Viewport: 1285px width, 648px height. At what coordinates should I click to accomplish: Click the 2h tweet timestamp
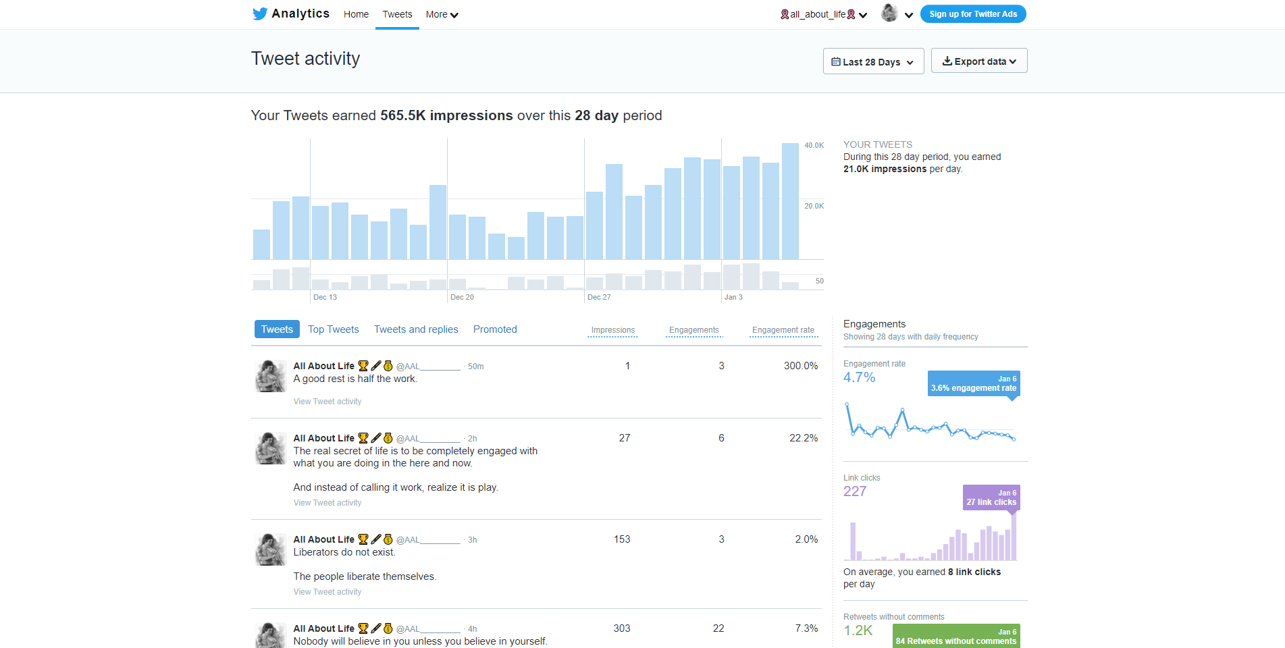473,439
